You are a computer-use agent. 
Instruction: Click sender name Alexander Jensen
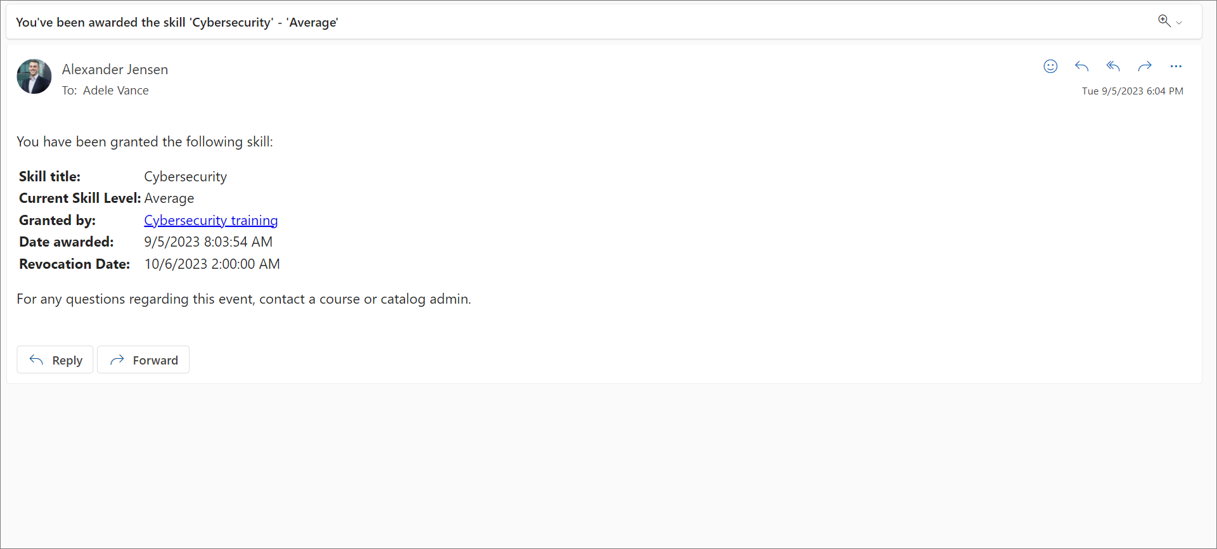coord(115,70)
